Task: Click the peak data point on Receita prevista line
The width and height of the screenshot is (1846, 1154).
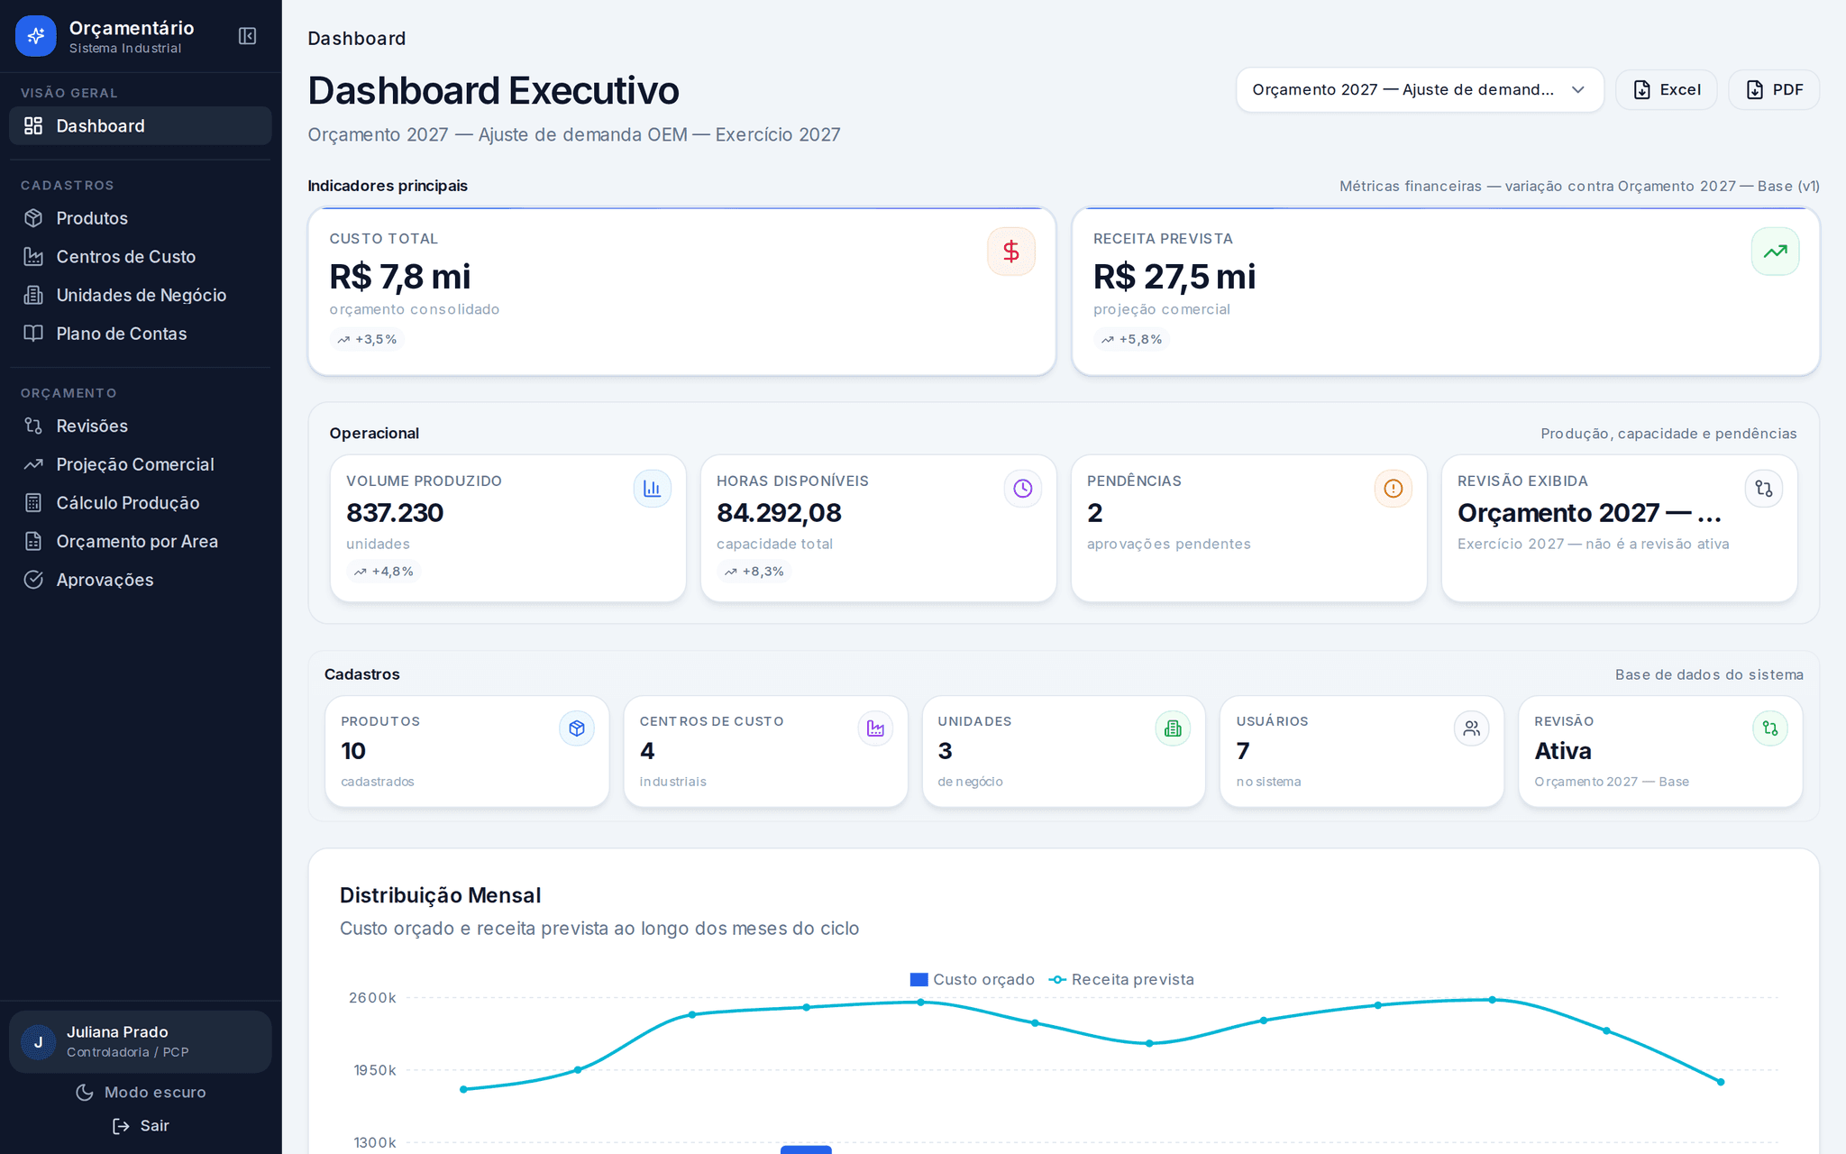Action: tap(1493, 1000)
